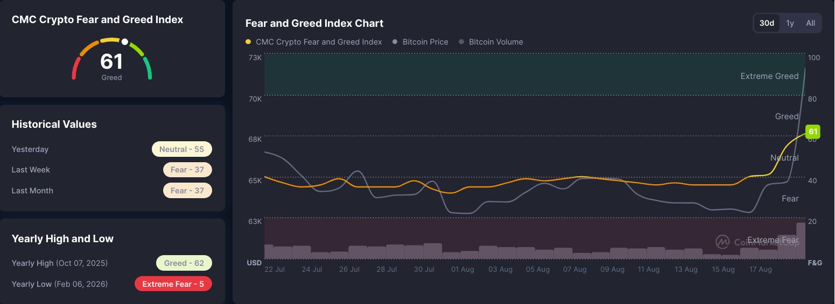Click the large 61 gauge value
Screen dimensions: 835x304
111,62
